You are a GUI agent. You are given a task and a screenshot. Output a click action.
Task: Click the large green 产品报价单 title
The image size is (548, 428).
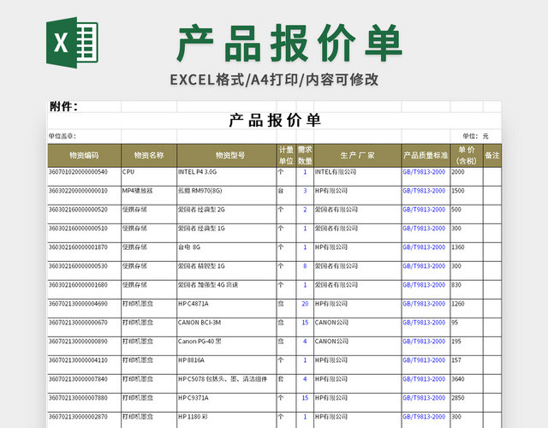click(x=289, y=43)
